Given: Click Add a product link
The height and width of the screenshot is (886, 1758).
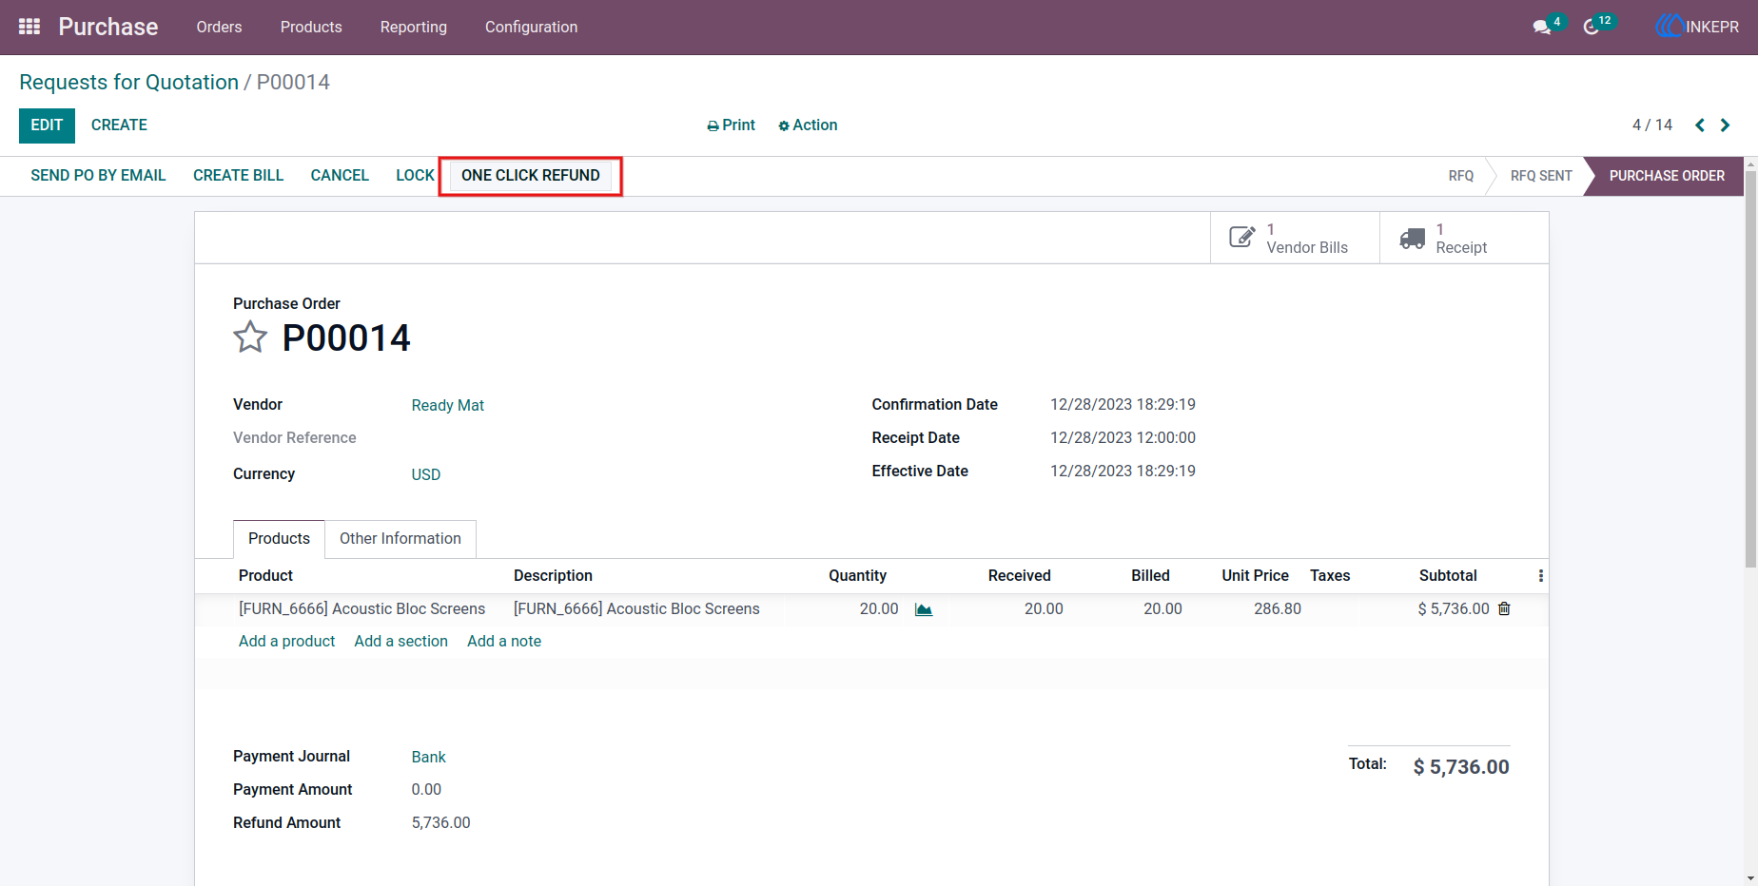Looking at the screenshot, I should 286,642.
